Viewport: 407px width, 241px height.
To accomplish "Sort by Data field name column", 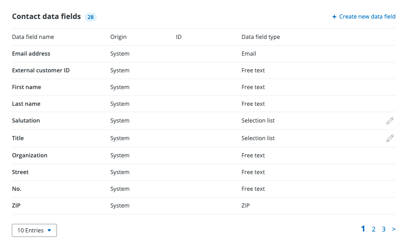I will point(33,37).
